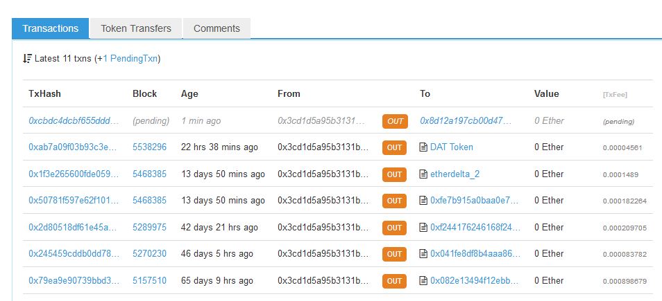Open transaction hash 0xab7a09f03b93c3e
The image size is (662, 301).
pos(74,147)
